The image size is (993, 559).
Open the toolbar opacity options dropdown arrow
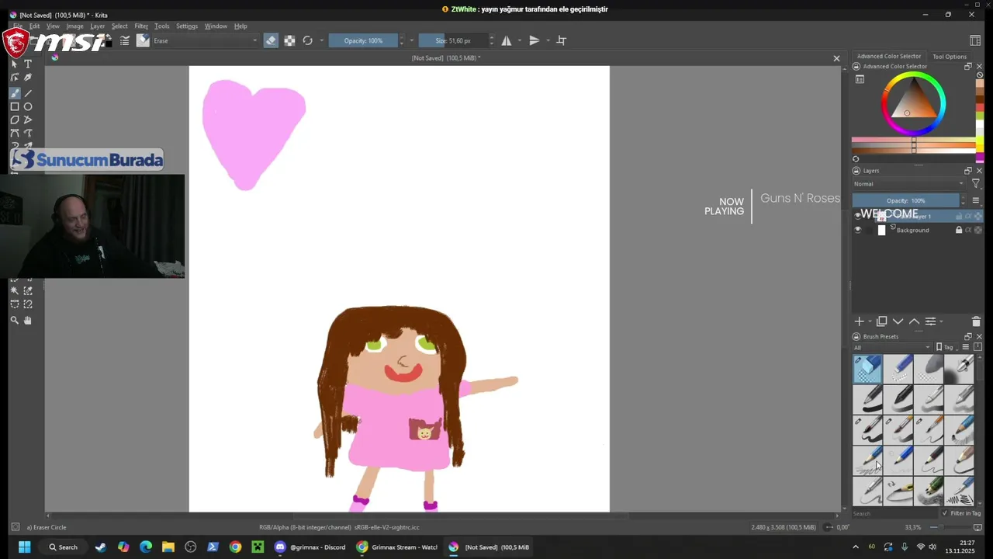pyautogui.click(x=411, y=40)
